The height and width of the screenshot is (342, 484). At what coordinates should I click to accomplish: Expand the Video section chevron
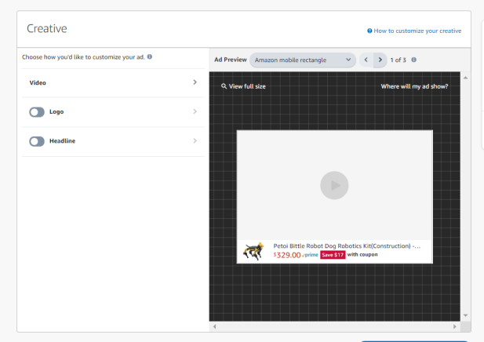tap(195, 82)
